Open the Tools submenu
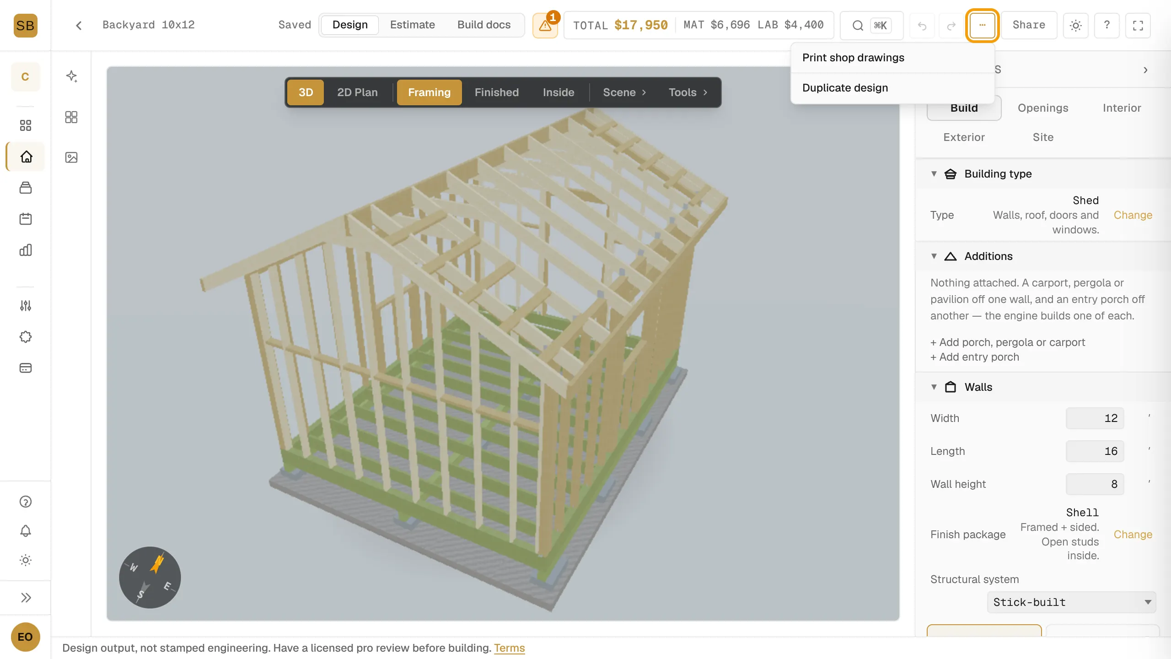The width and height of the screenshot is (1171, 659). (688, 92)
